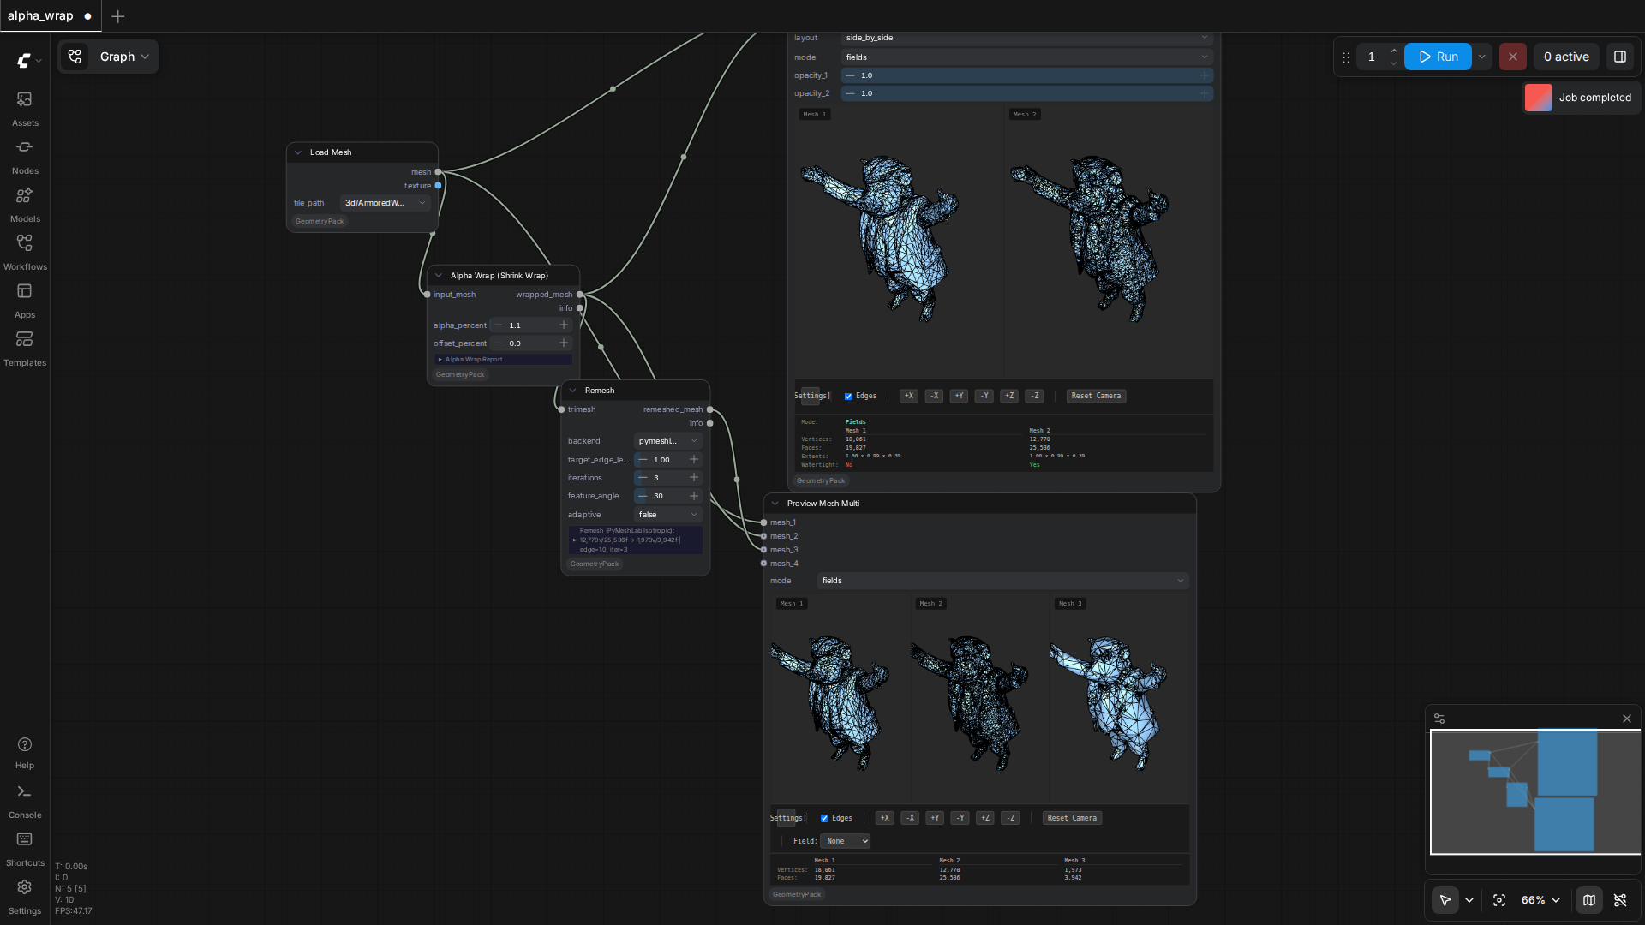Viewport: 1645px width, 925px height.
Task: Open the Help menu
Action: coord(25,752)
